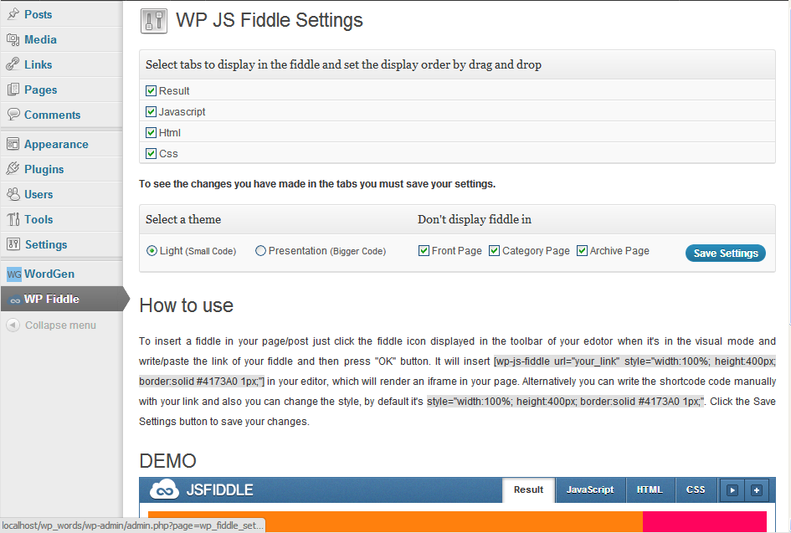Toggle the Javascript tab checkbox
791x533 pixels.
151,111
